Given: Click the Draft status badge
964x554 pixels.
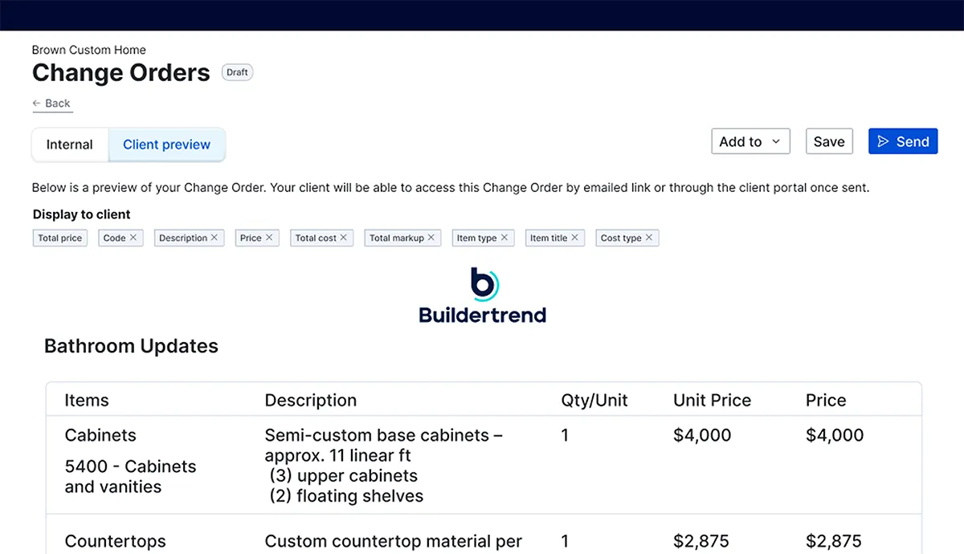Looking at the screenshot, I should tap(237, 72).
